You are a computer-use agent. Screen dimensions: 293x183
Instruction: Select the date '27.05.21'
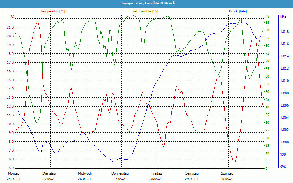coord(120,179)
